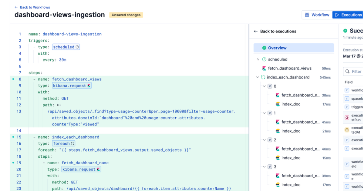Click the Unsaved changes badge
Viewport: 364px width, 191px height.
coord(126,15)
